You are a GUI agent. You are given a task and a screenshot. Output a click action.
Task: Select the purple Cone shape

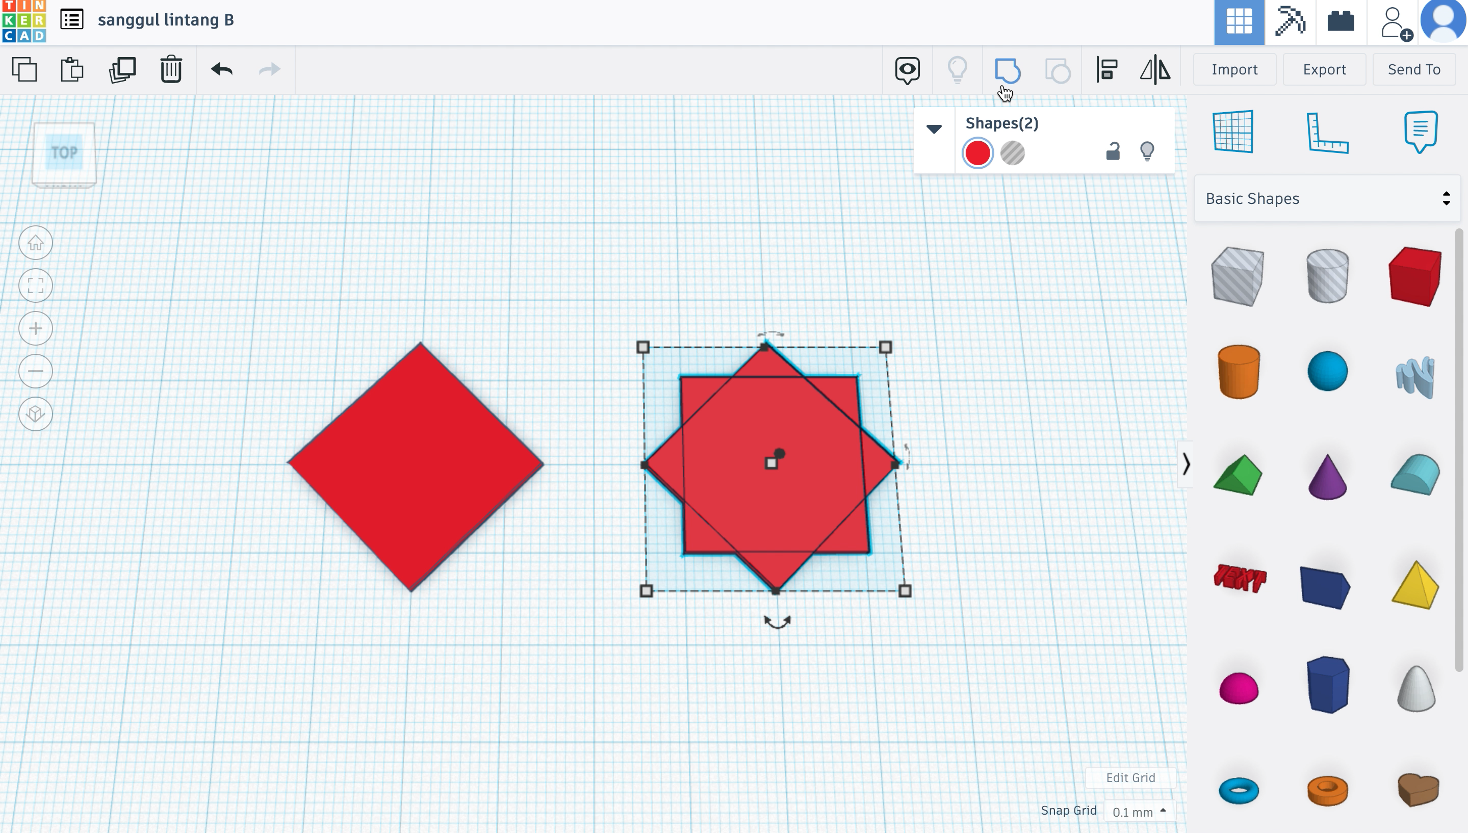(x=1327, y=477)
